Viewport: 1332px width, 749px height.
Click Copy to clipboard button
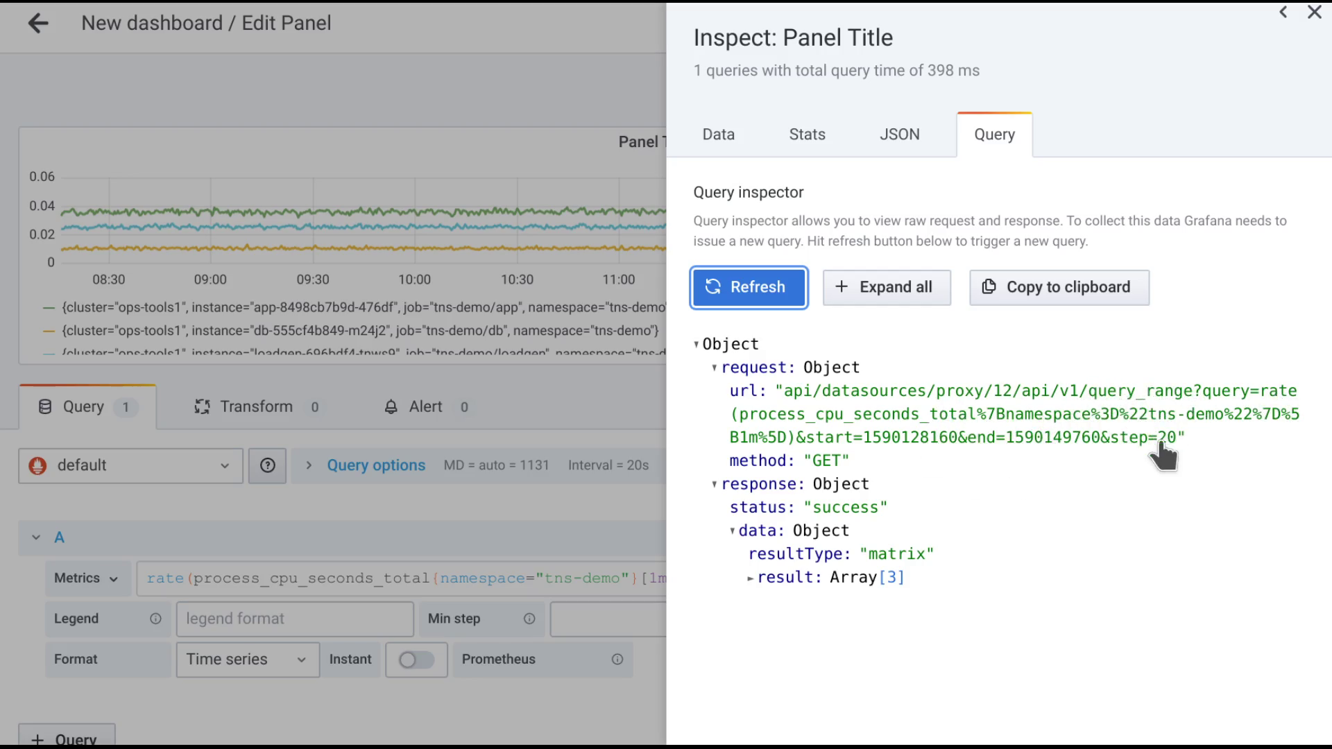click(x=1057, y=287)
